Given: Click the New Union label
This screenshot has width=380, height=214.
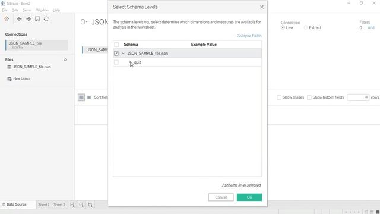Looking at the screenshot, I should click(21, 78).
